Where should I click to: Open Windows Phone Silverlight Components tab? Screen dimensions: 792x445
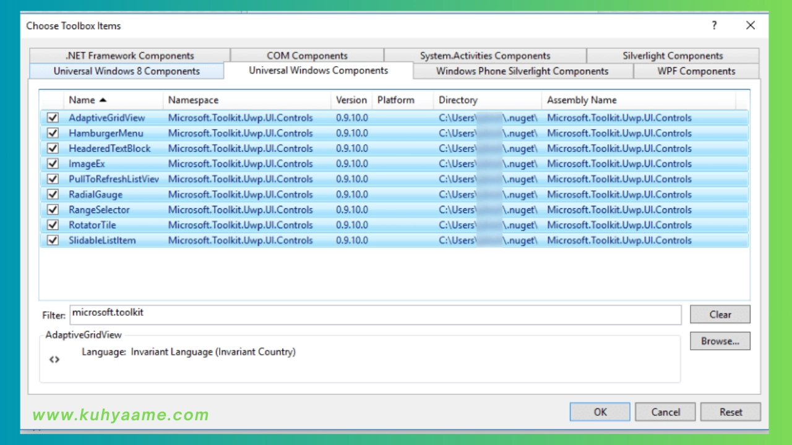pos(522,71)
